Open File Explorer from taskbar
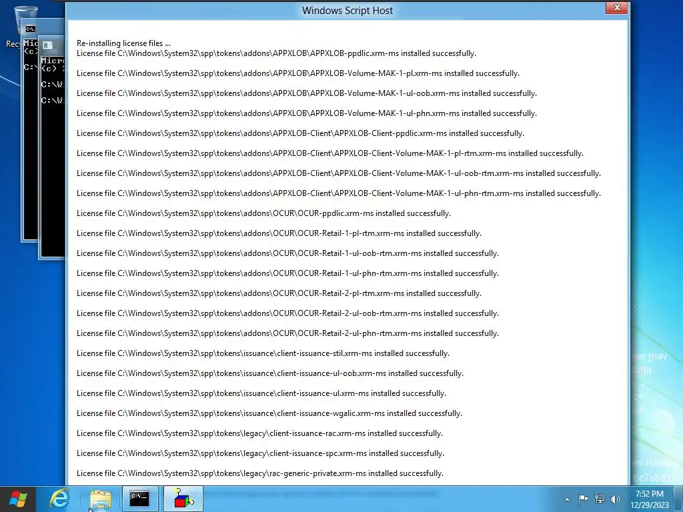Image resolution: width=683 pixels, height=512 pixels. point(101,499)
